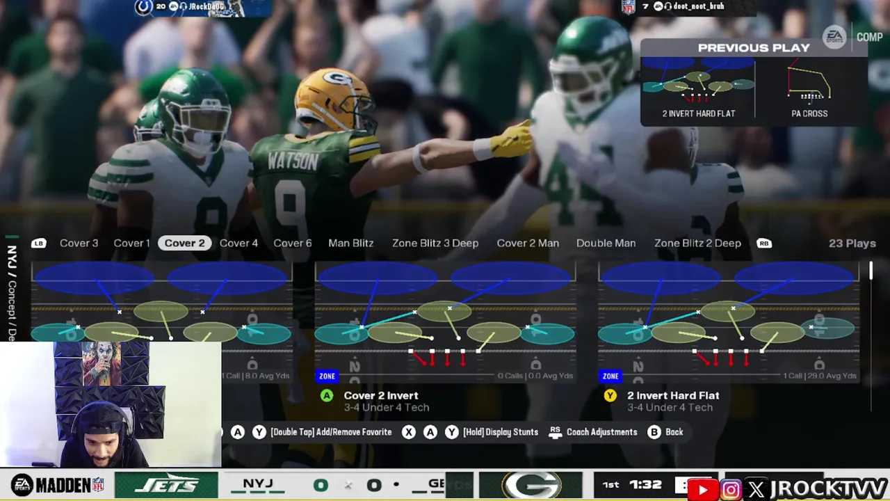
Task: Select the highlighted Cover 2 tab
Action: coord(185,243)
